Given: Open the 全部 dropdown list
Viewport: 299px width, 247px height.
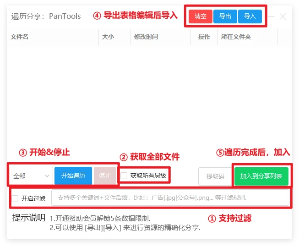Looking at the screenshot, I should tap(31, 176).
